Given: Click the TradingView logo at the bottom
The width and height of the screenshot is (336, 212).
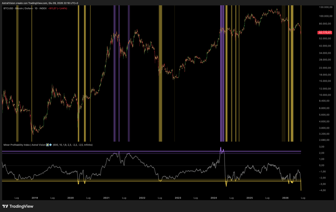Looking at the screenshot, I should click(x=18, y=206).
